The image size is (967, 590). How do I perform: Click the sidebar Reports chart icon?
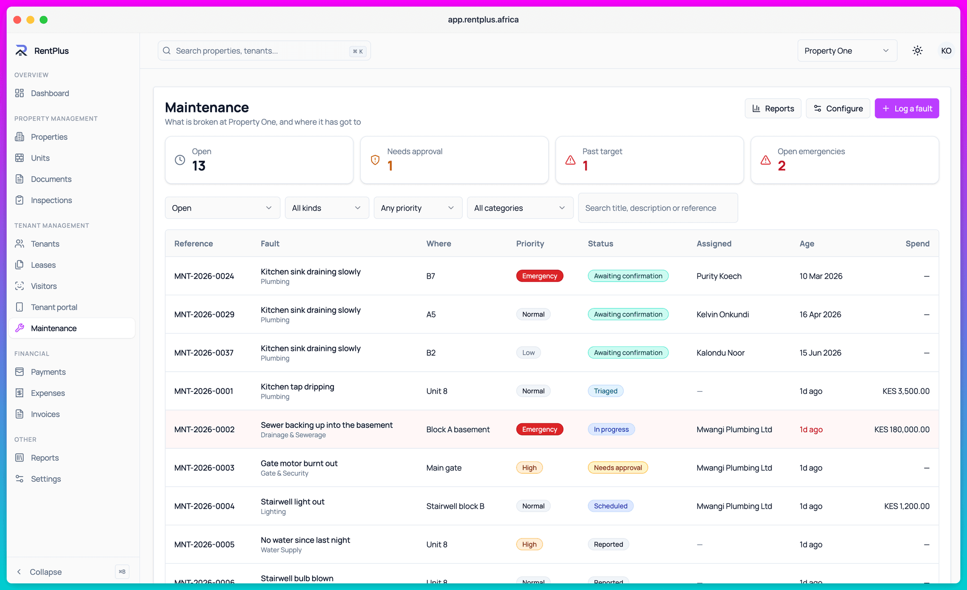point(19,457)
